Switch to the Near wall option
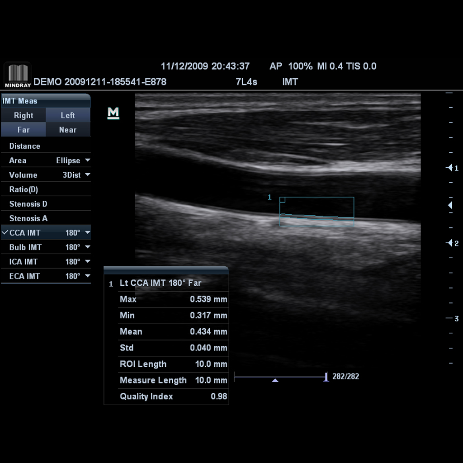The image size is (463, 463). [x=68, y=130]
